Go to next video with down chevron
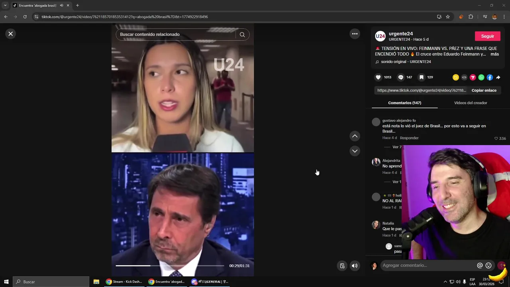510x287 pixels. [x=355, y=151]
